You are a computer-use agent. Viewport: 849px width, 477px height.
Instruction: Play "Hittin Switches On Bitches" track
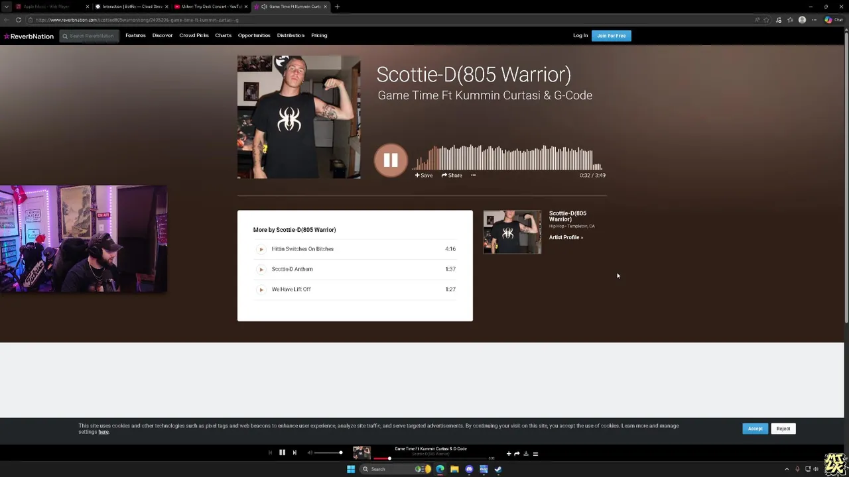point(261,249)
